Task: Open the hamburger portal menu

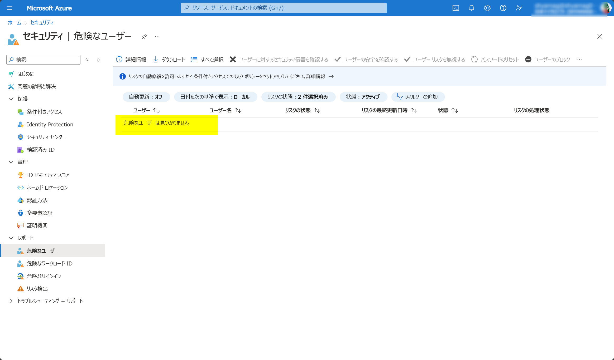Action: pyautogui.click(x=9, y=8)
